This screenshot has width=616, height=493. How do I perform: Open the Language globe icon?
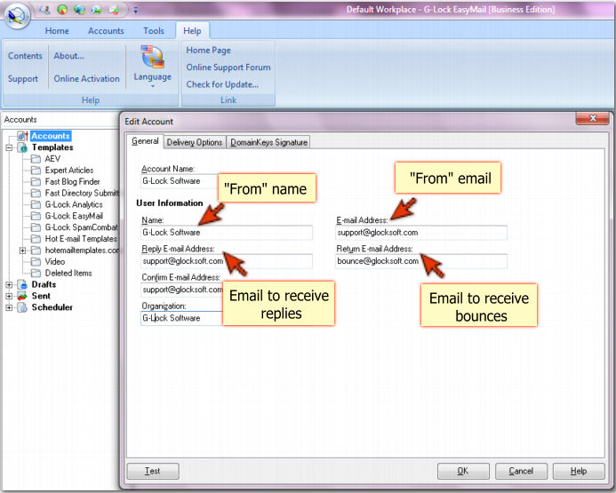[153, 57]
